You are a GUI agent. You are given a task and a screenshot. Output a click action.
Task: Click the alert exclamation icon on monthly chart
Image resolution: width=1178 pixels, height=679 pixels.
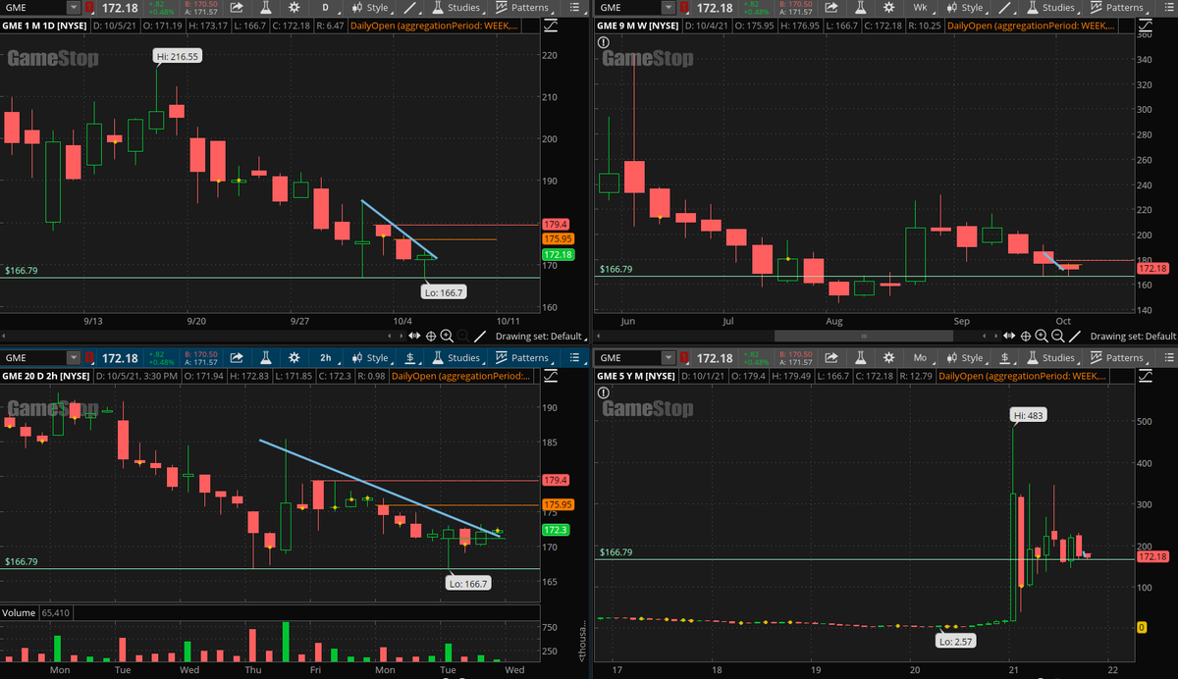[603, 392]
